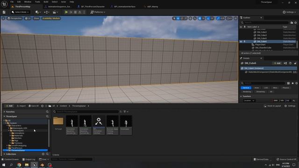Viewport: 299px width, 168px height.
Task: Toggle visibility of the selected SM_Cube6 row
Action: pyautogui.click(x=241, y=42)
